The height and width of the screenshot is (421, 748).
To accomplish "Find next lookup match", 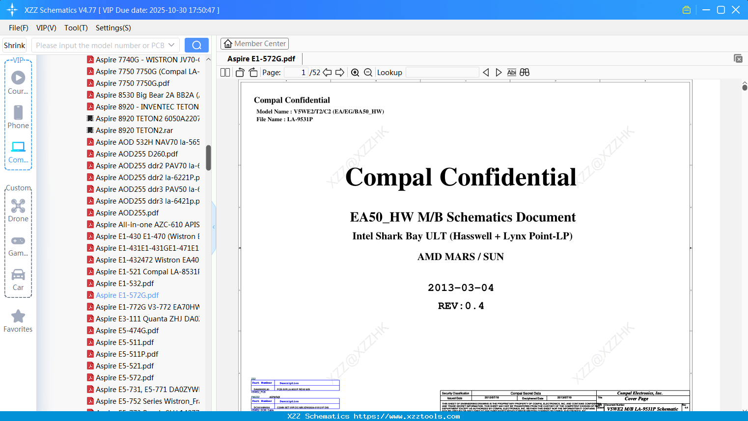I will click(x=499, y=73).
